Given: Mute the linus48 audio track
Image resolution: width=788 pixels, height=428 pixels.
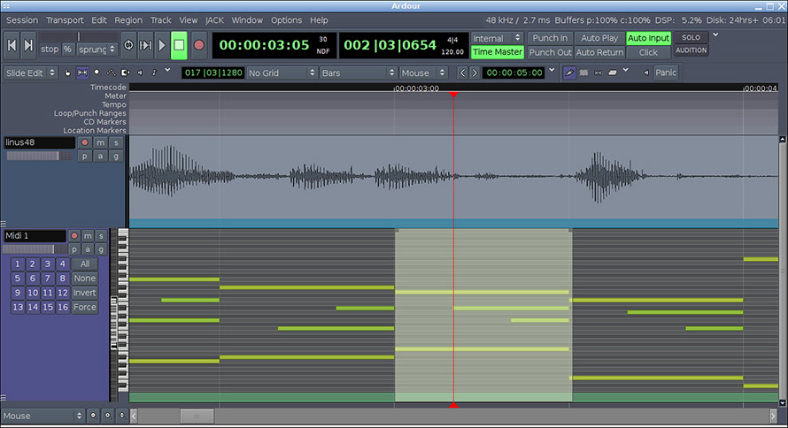Looking at the screenshot, I should pyautogui.click(x=100, y=142).
